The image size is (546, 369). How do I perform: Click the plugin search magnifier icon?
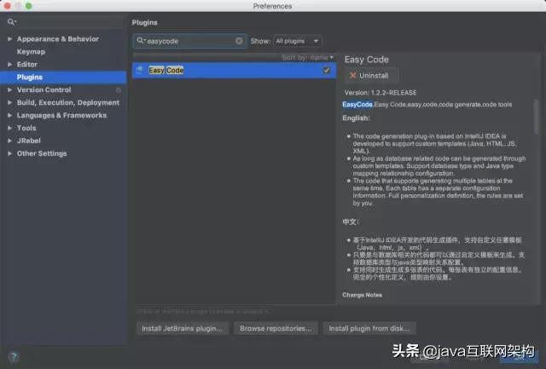140,41
